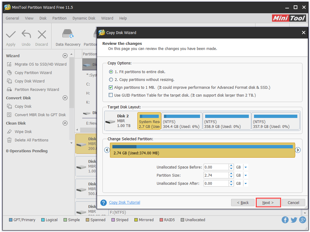Click the Apply checkmark icon
Image resolution: width=310 pixels, height=232 pixels.
pos(11,35)
